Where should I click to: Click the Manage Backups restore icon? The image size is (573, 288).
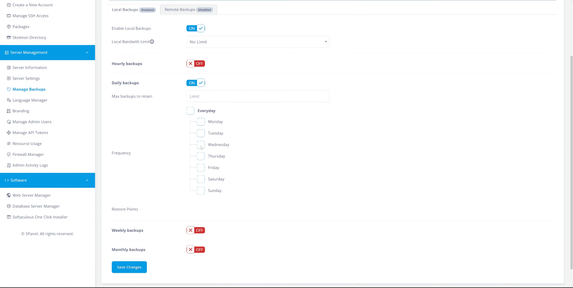[9, 89]
